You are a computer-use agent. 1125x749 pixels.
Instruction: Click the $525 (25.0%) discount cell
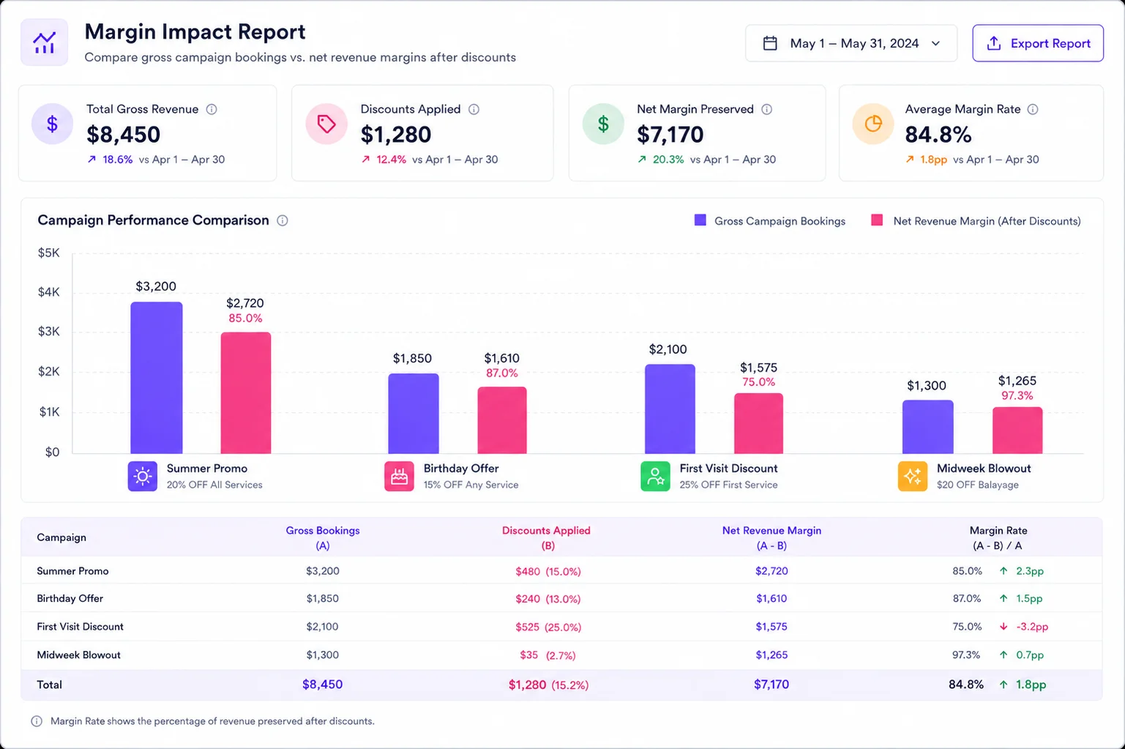(x=547, y=627)
